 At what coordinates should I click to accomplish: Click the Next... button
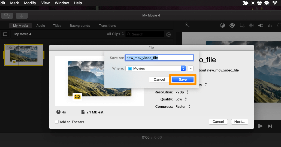(240, 122)
